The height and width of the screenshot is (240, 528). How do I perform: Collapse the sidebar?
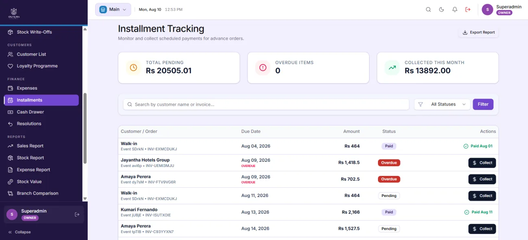click(20, 232)
